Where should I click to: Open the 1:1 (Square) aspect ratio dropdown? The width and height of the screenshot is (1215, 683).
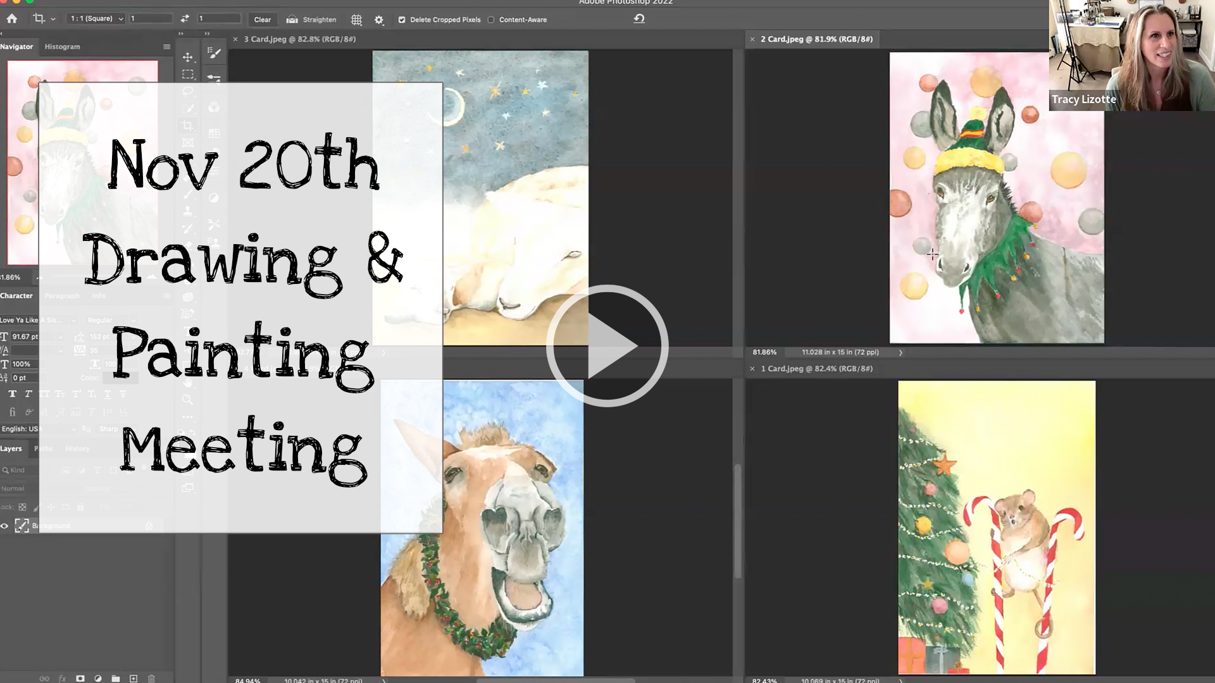[x=96, y=19]
